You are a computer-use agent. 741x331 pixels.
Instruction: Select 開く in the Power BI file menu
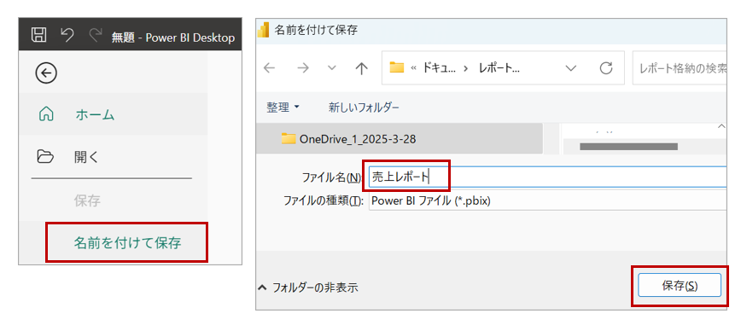(x=113, y=156)
